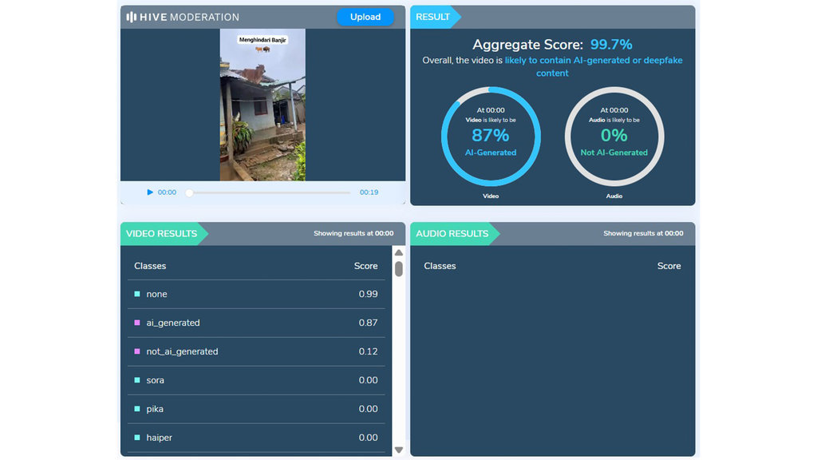Image resolution: width=817 pixels, height=460 pixels.
Task: Click the RESULT header tab
Action: 436,17
